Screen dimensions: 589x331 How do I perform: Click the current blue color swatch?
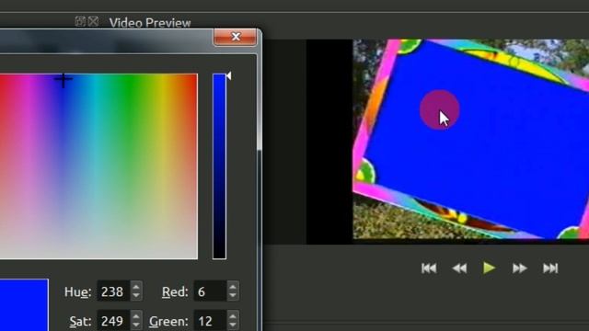[x=24, y=304]
